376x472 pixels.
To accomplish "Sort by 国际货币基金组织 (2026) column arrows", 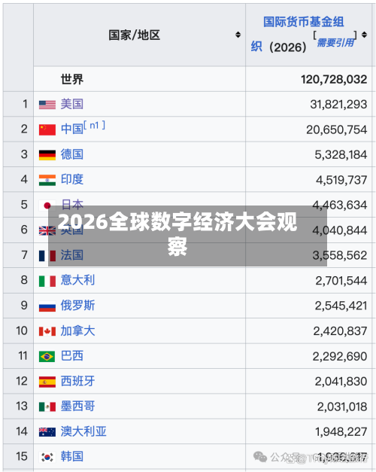I will 364,35.
